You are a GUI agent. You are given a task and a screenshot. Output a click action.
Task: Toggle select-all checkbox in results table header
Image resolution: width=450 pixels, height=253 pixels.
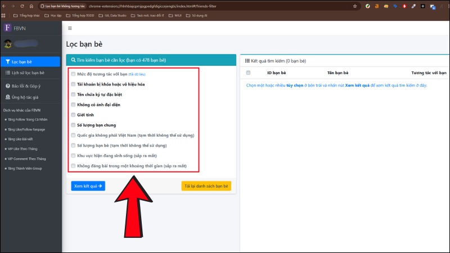pyautogui.click(x=248, y=73)
